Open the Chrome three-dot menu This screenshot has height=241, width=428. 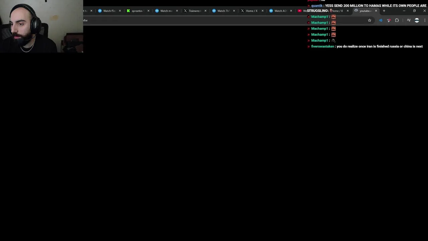[x=425, y=20]
